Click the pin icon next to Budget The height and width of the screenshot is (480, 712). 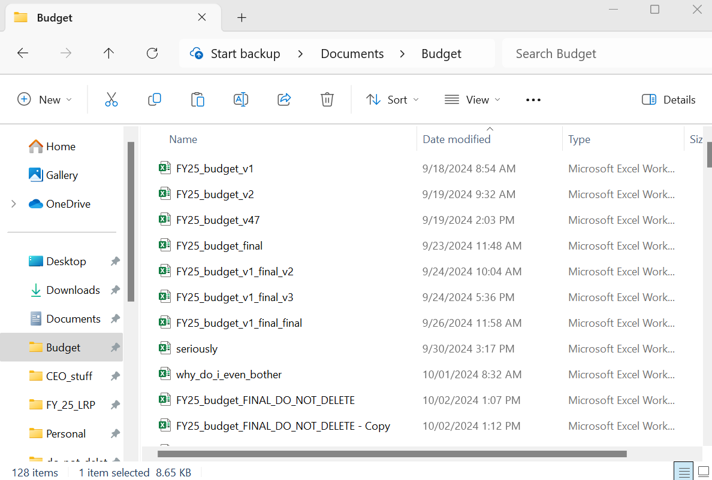coord(115,347)
